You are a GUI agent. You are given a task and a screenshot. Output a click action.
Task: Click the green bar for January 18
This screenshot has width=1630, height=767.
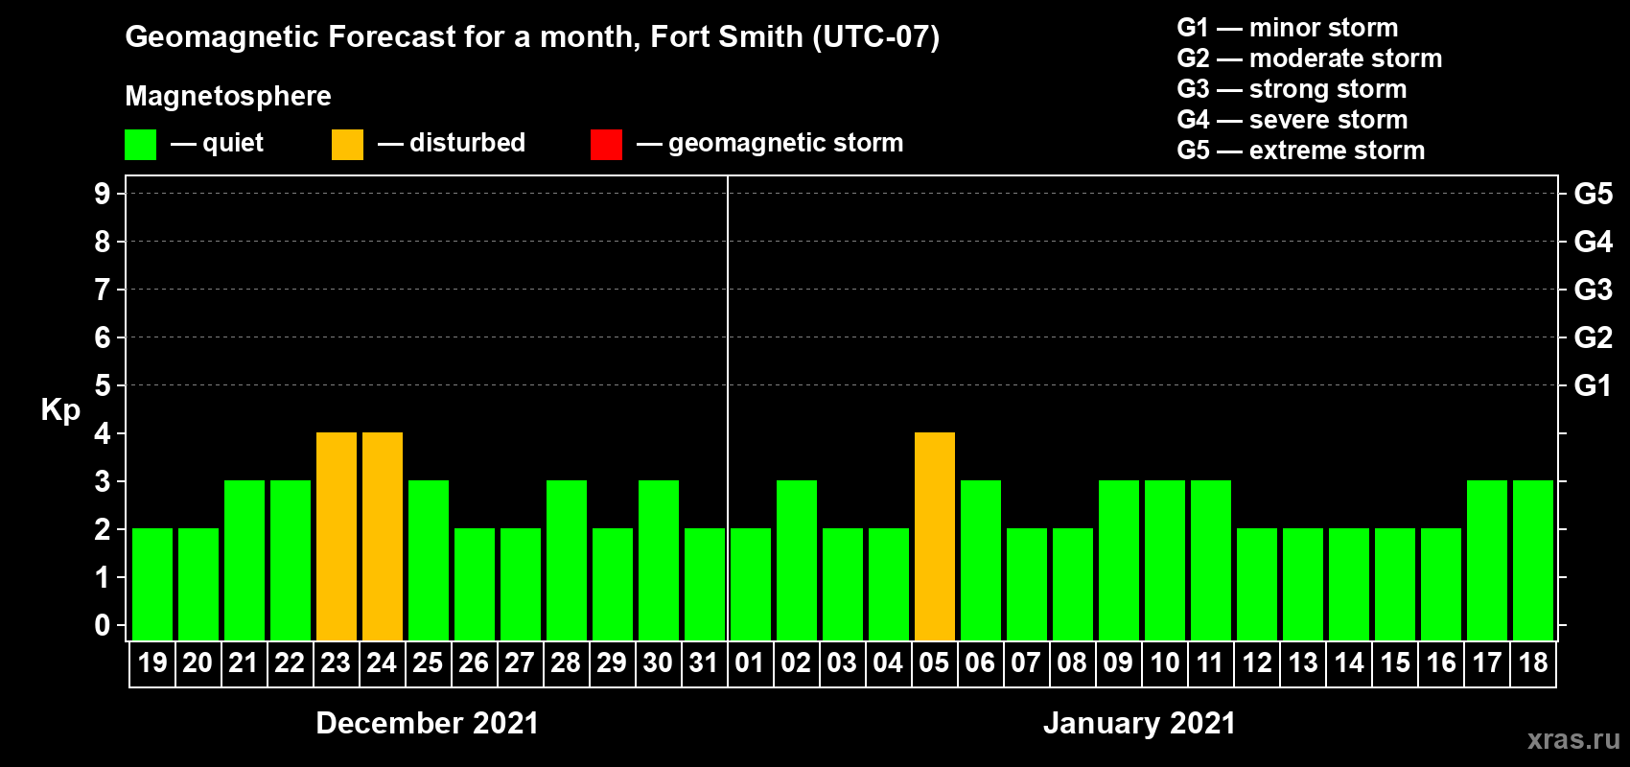pos(1533,561)
